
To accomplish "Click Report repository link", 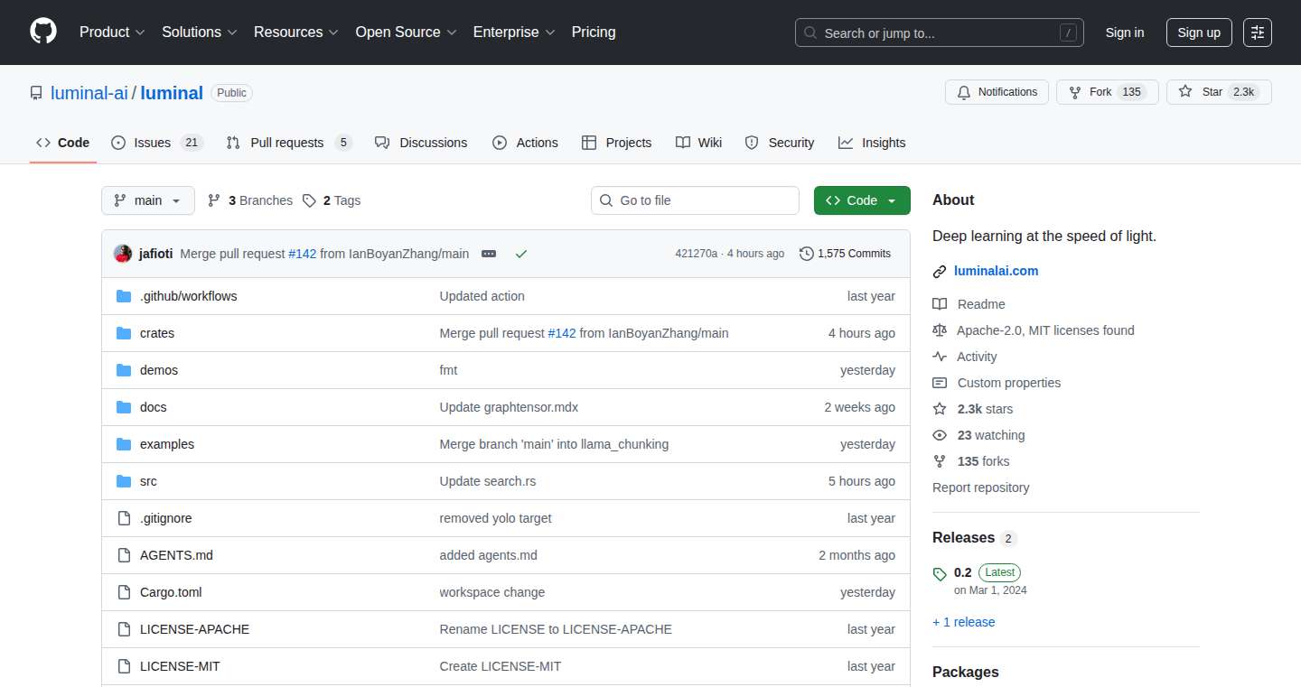I will point(981,487).
